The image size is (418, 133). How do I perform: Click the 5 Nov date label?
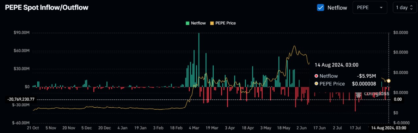[51, 128]
